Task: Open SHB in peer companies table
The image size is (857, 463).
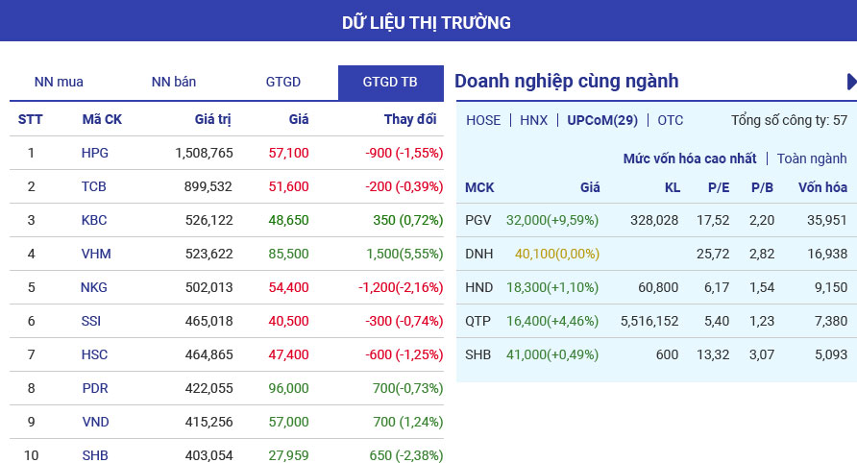Action: point(477,354)
